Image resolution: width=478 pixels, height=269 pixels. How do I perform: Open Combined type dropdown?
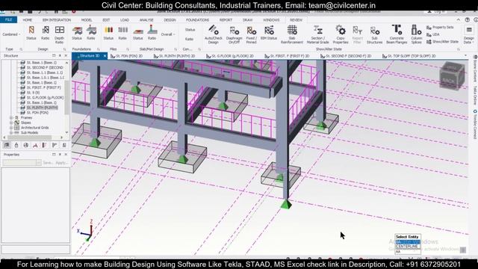tap(12, 34)
